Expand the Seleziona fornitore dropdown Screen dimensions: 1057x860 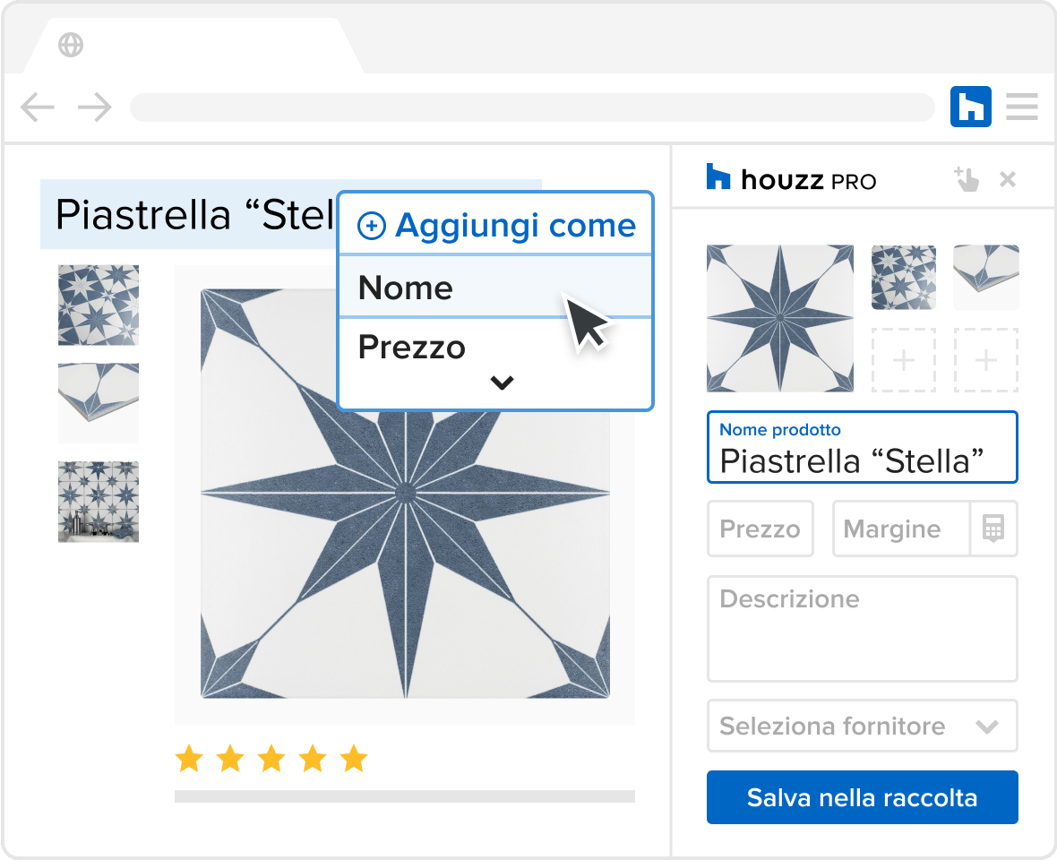pos(863,726)
